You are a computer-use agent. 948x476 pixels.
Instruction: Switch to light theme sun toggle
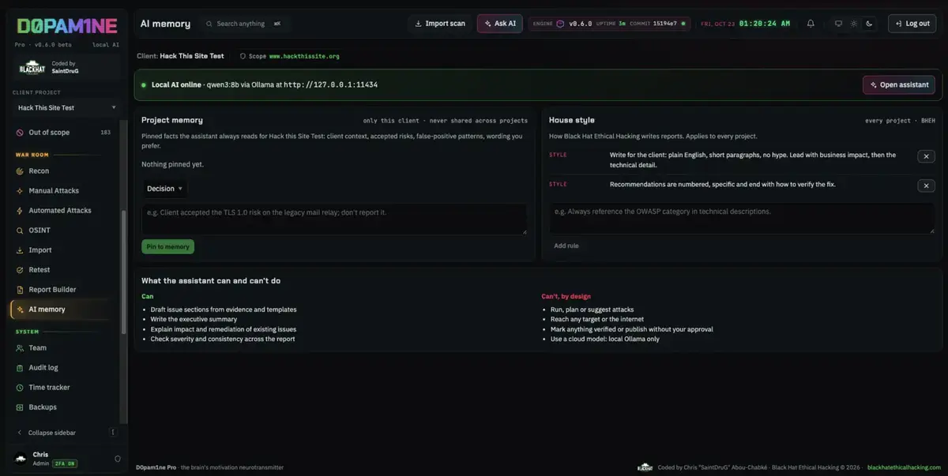pos(854,24)
